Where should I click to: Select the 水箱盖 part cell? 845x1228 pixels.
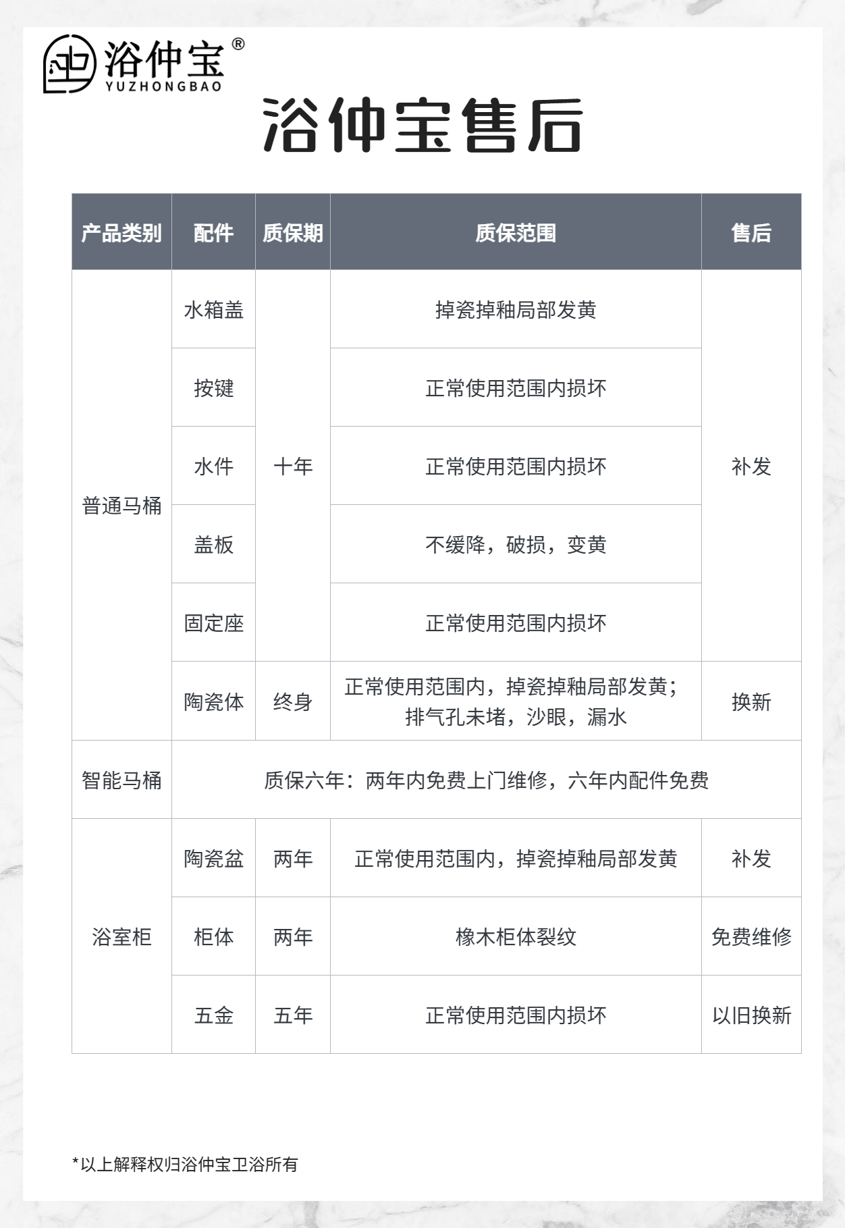pyautogui.click(x=213, y=309)
